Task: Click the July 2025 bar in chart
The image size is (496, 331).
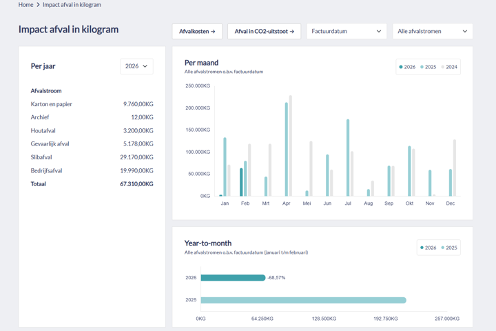Action: click(x=348, y=158)
